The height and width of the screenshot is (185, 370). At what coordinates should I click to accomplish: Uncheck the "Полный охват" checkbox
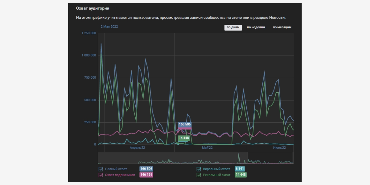[101, 169]
